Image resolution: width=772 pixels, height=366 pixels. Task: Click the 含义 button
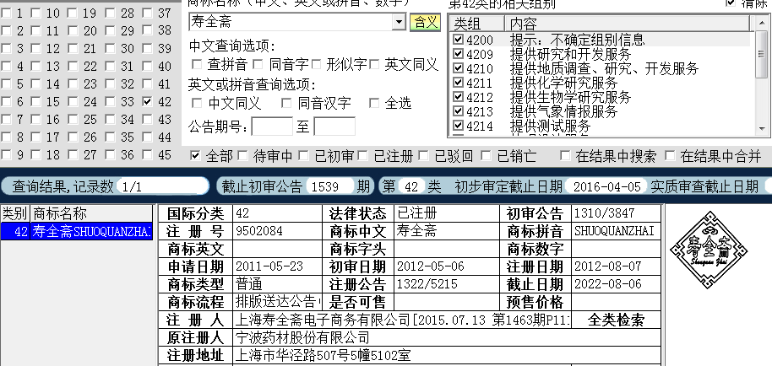coord(425,22)
